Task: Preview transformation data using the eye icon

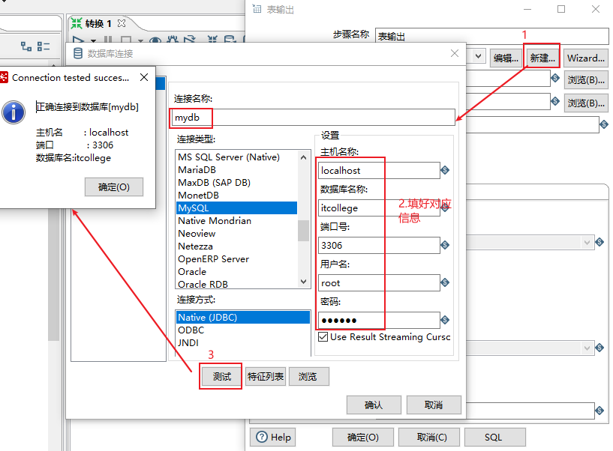Action: (x=155, y=40)
